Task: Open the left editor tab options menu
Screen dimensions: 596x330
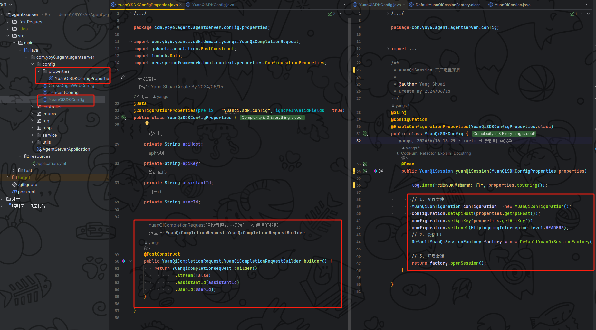Action: point(345,5)
